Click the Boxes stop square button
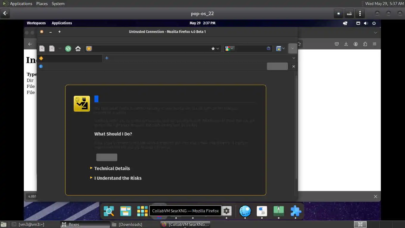Screen dimensions: 405x228 click(338, 13)
